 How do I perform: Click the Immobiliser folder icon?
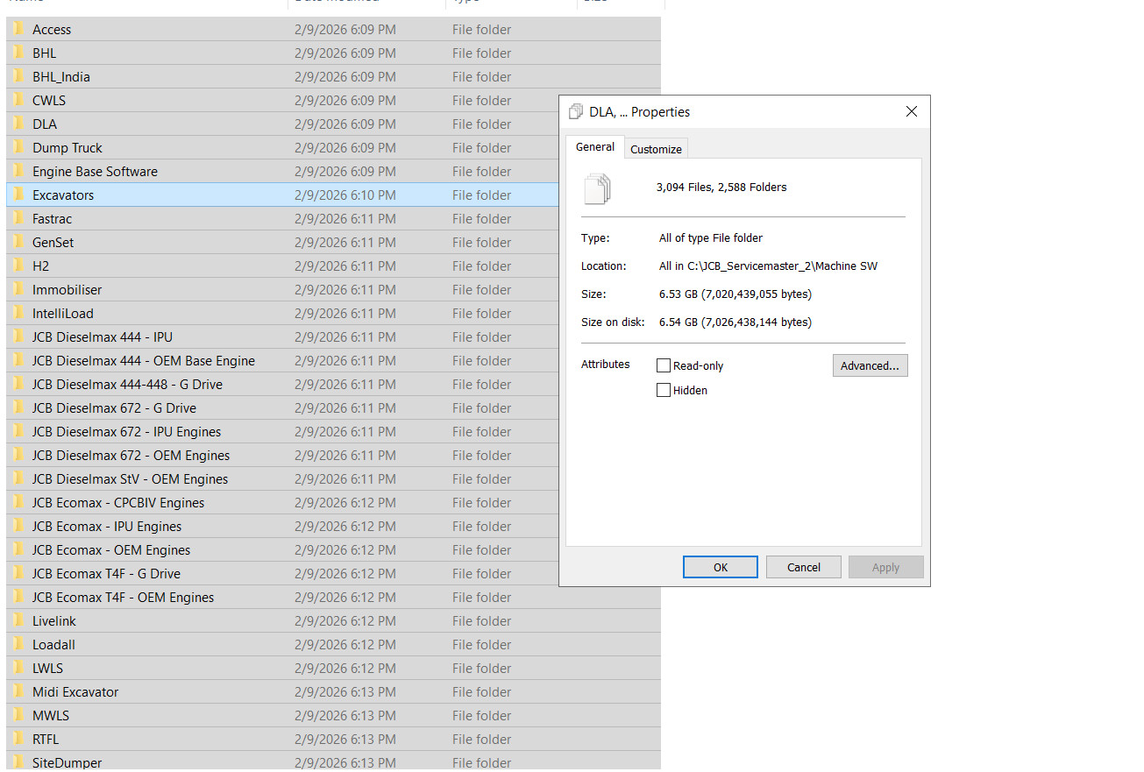click(x=18, y=289)
